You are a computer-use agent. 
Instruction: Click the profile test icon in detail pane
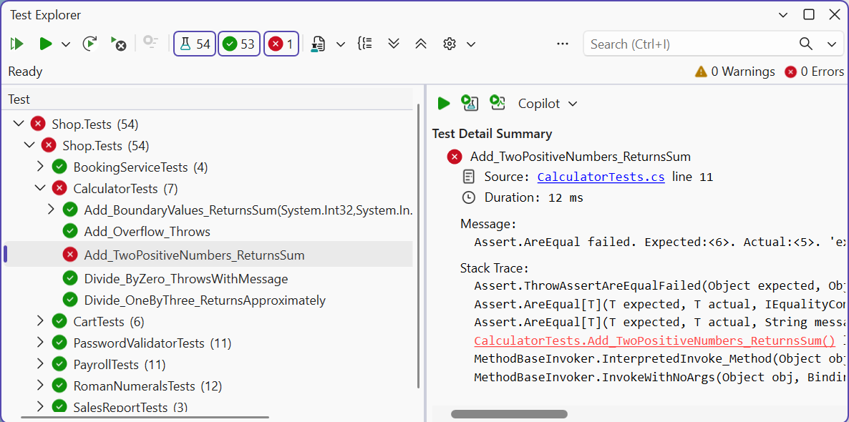(x=498, y=102)
